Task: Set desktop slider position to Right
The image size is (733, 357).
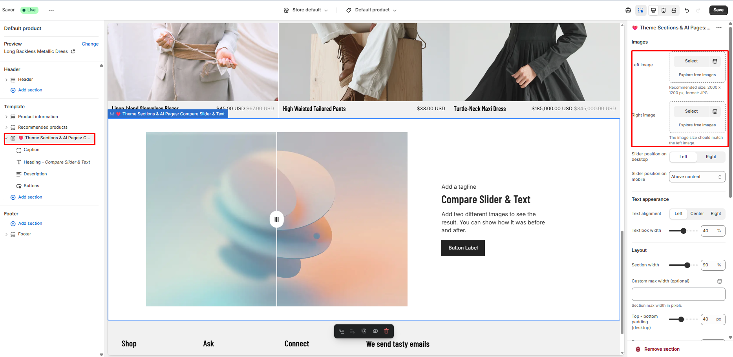Action: pos(711,157)
